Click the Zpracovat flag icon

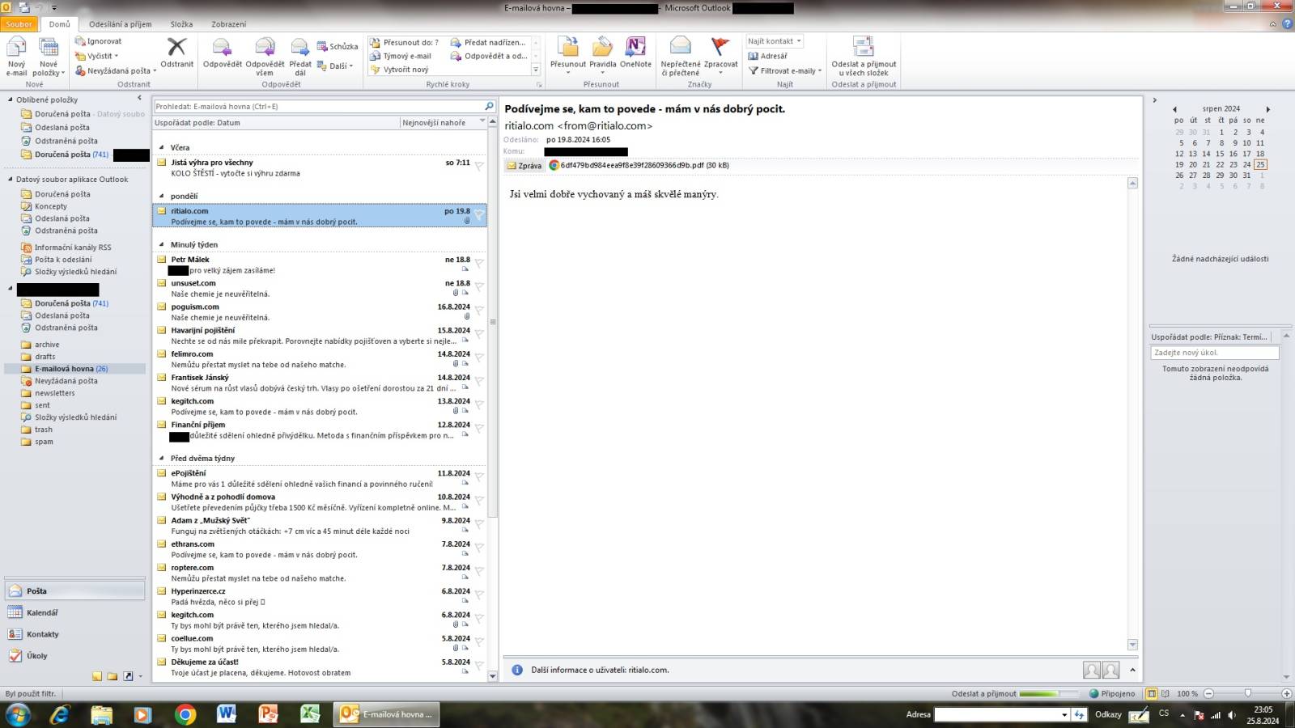[x=720, y=54]
